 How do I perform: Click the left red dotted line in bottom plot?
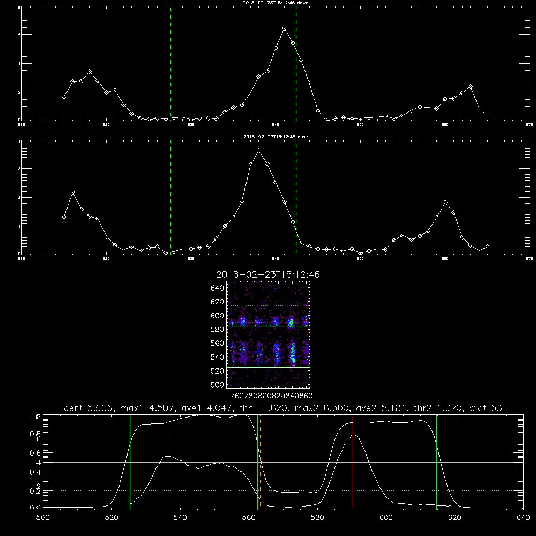170,461
